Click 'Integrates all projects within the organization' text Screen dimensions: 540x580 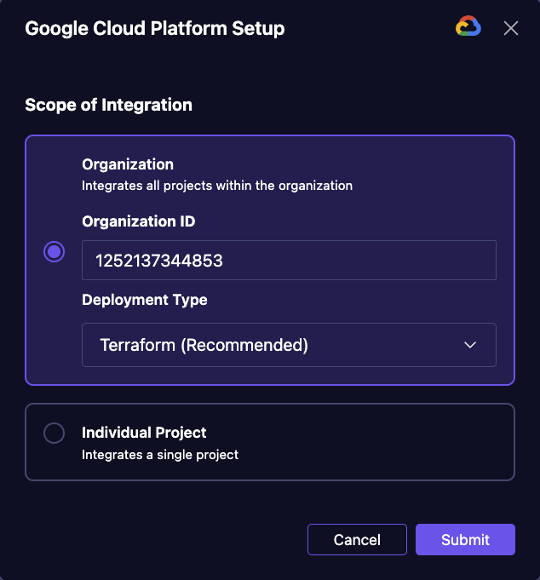(x=217, y=186)
